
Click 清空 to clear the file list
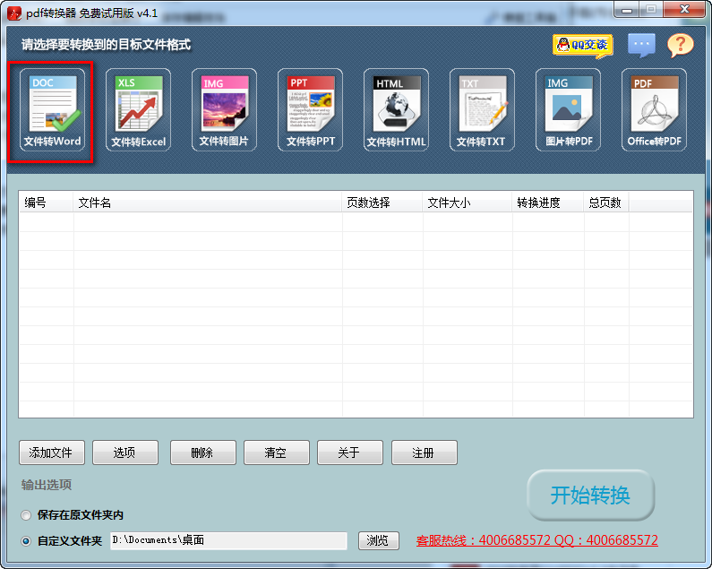(x=275, y=453)
